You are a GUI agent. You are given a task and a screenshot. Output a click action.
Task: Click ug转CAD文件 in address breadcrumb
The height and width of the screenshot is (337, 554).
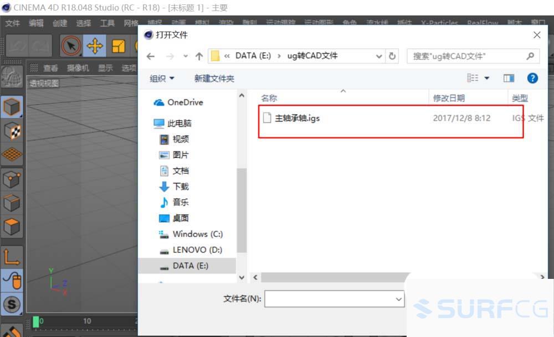[312, 56]
